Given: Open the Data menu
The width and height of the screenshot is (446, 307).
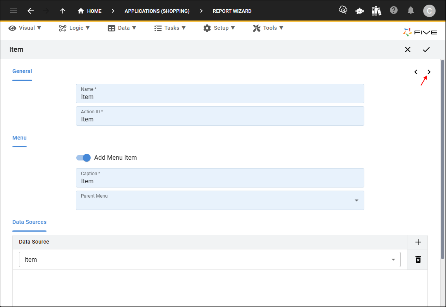Looking at the screenshot, I should [122, 28].
